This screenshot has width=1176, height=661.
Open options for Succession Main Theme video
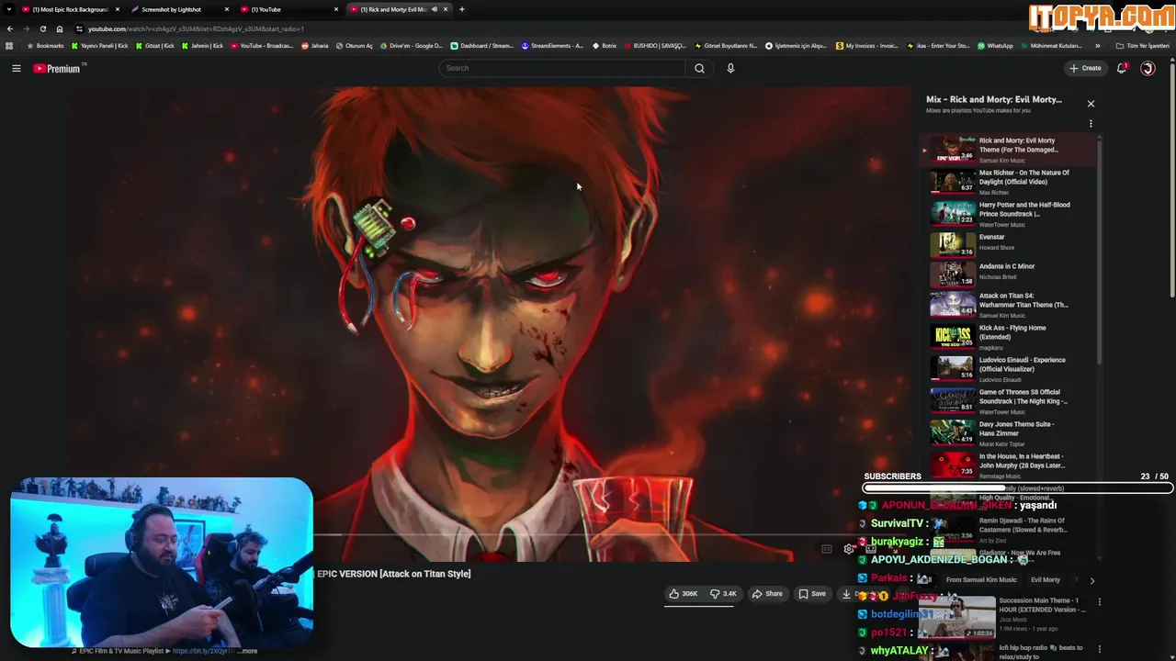1099,602
